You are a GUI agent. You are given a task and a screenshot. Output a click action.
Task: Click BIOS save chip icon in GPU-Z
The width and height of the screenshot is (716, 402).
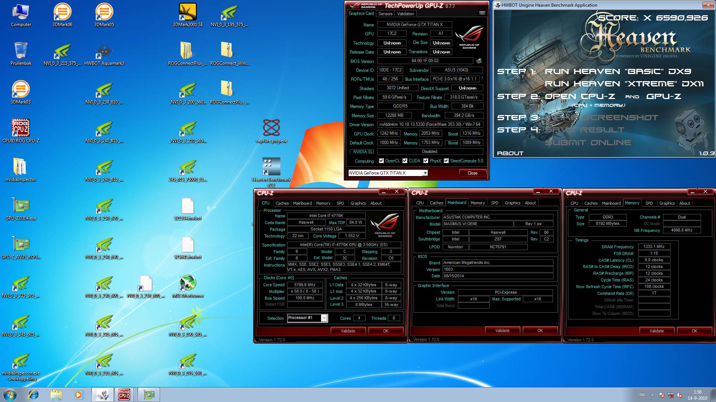(479, 61)
